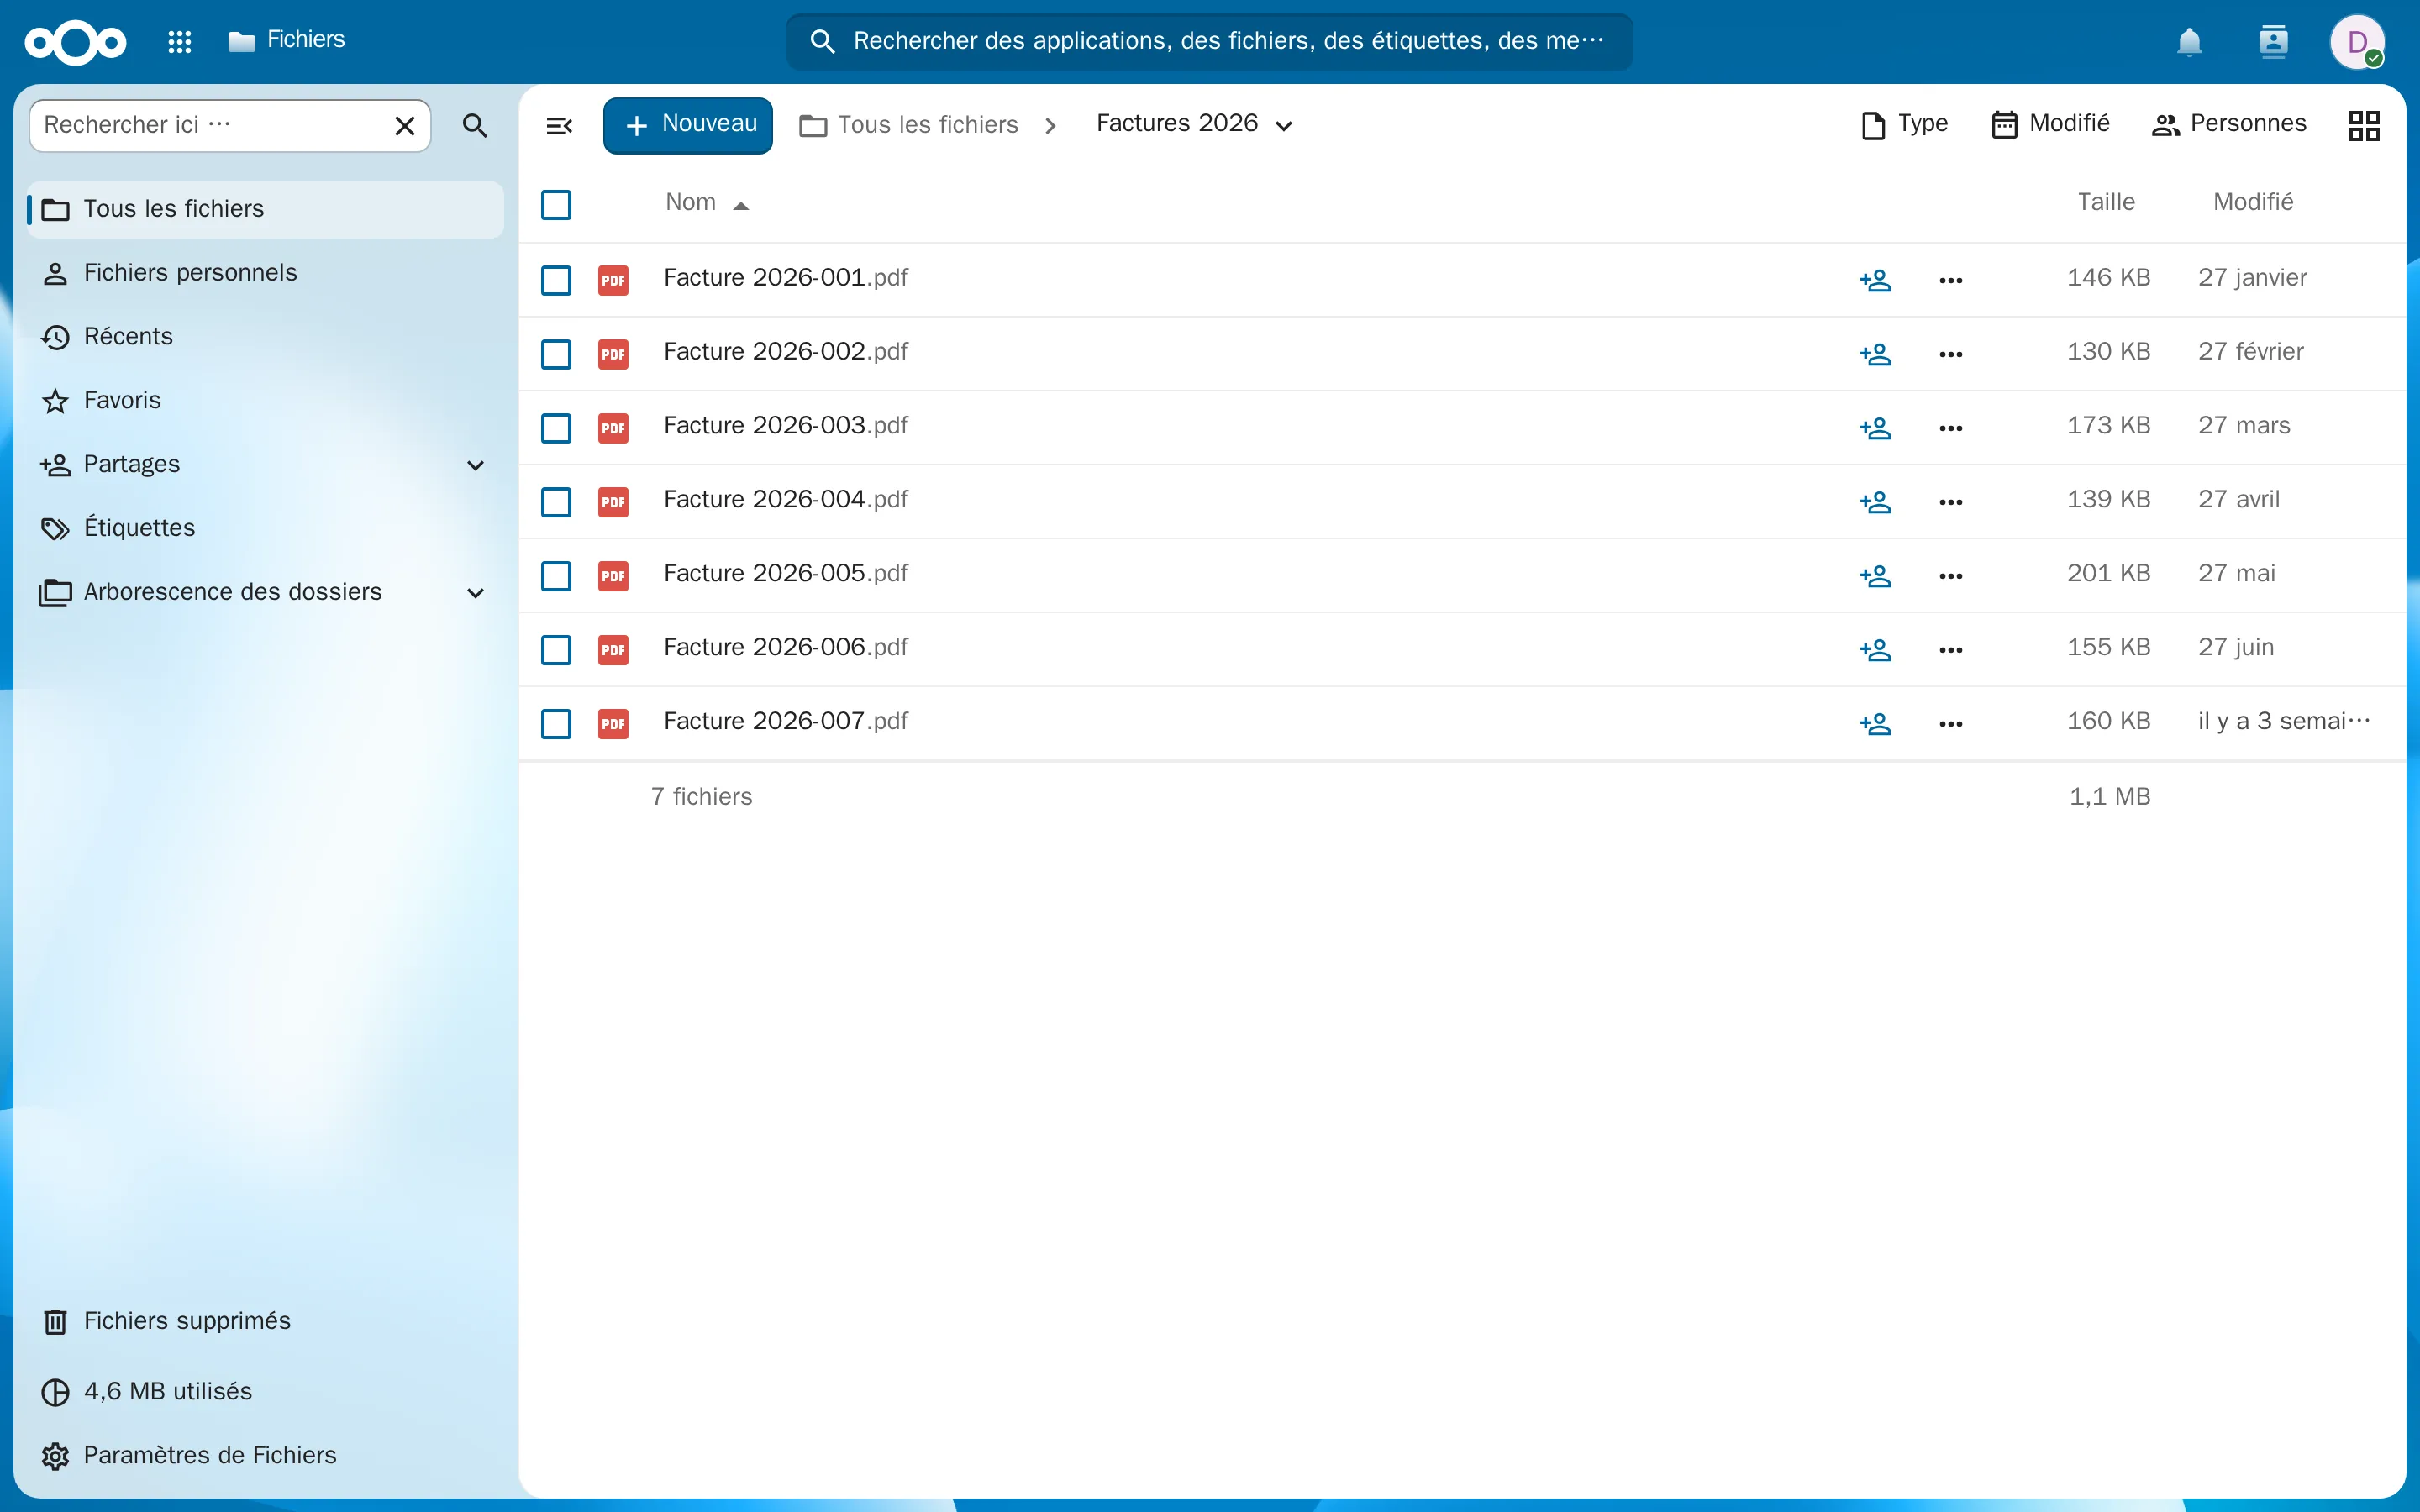Show Récents files
The width and height of the screenshot is (2420, 1512).
(x=265, y=337)
